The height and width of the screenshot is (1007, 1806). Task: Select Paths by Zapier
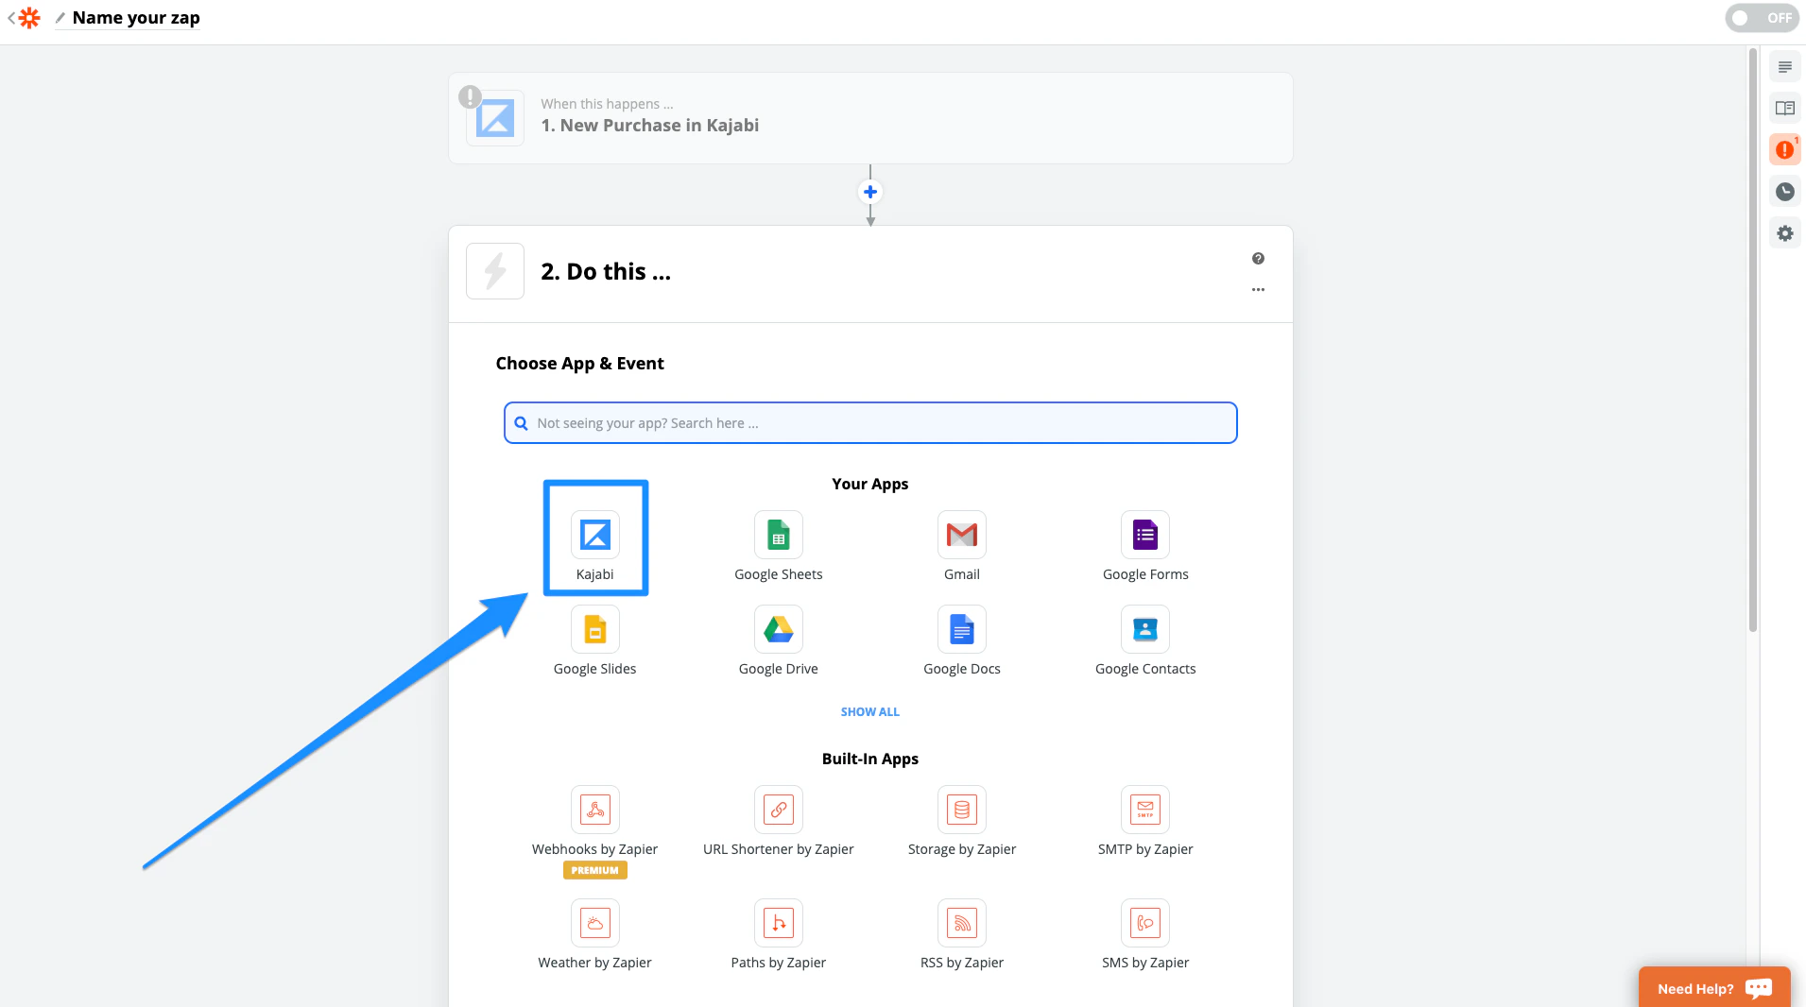point(778,923)
